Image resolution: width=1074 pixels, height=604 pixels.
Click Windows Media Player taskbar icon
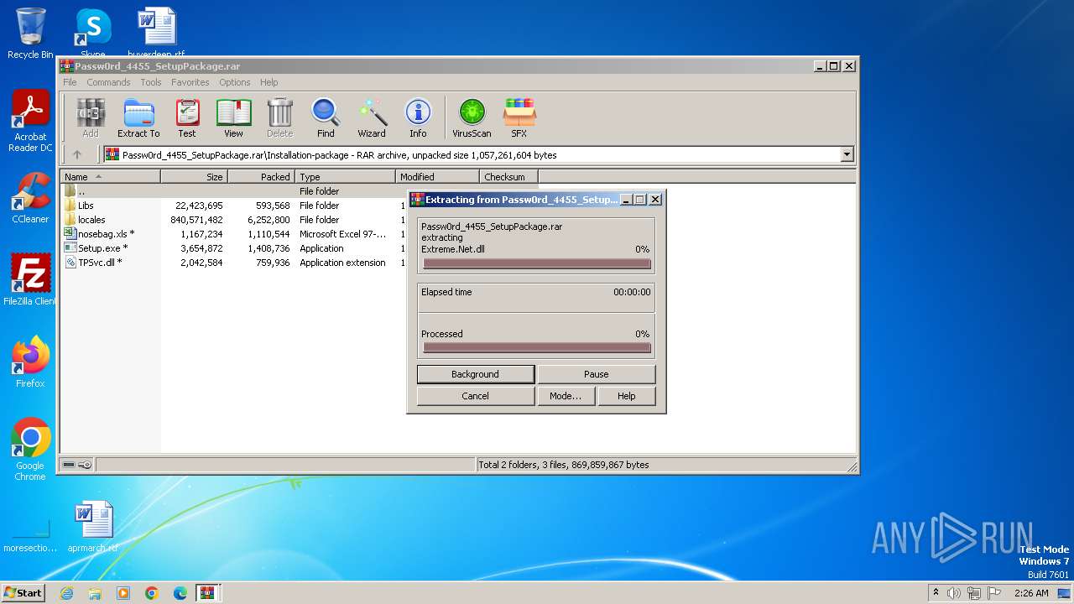coord(123,593)
